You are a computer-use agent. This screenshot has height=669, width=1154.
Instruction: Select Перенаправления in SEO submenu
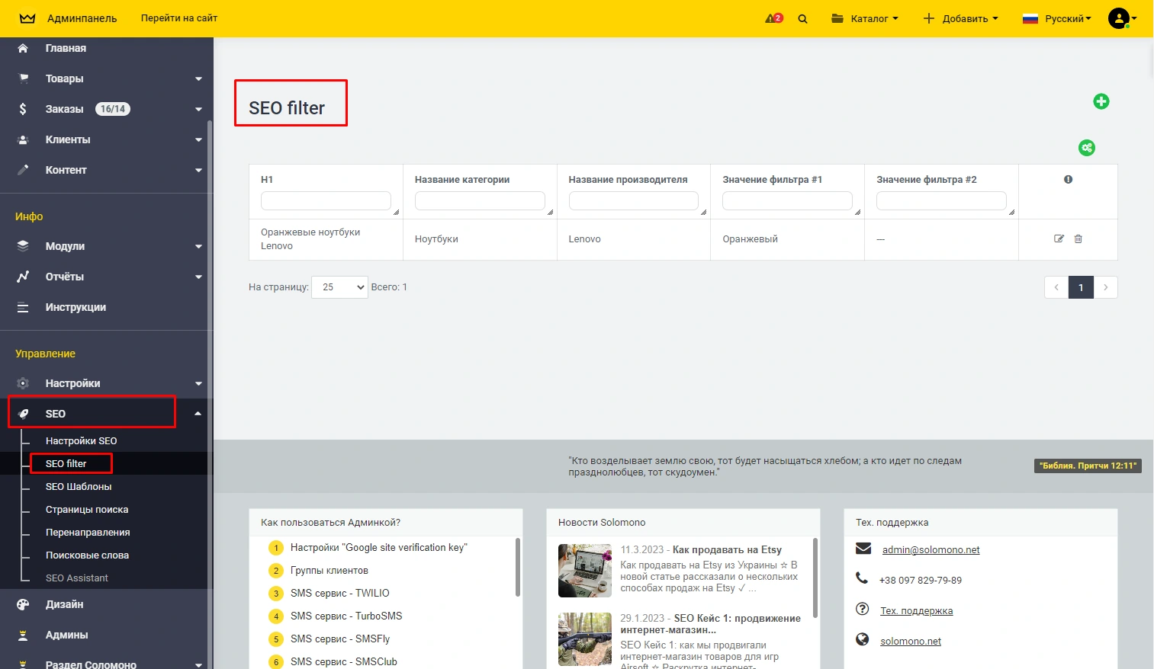tap(88, 532)
